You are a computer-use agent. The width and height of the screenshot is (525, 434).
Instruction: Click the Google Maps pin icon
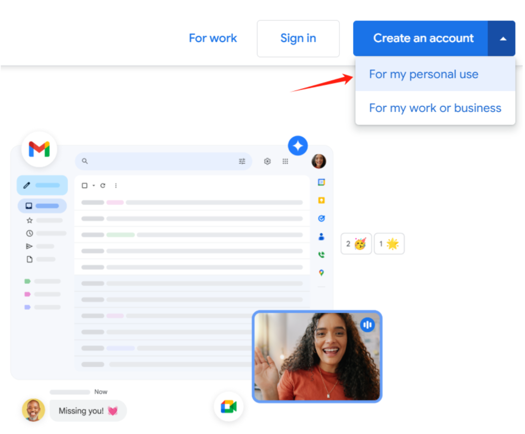321,273
